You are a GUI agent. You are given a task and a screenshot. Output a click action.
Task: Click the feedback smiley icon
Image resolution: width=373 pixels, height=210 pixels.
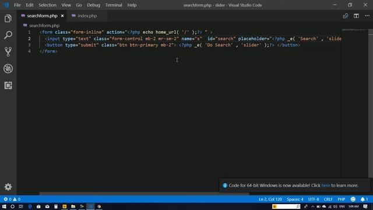point(353,199)
